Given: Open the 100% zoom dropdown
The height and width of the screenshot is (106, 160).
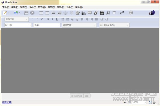Looking at the screenshot, I should (x=139, y=102).
